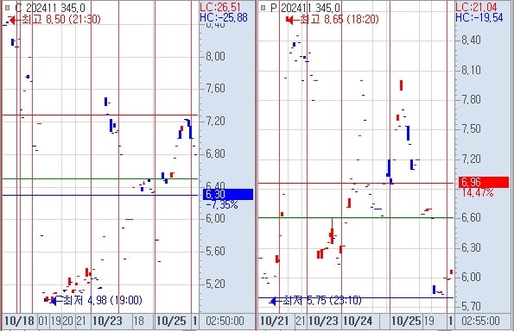Click the small square icon beside P 202411 345.0
Viewport: 514px width, 331px height.
tap(263, 8)
